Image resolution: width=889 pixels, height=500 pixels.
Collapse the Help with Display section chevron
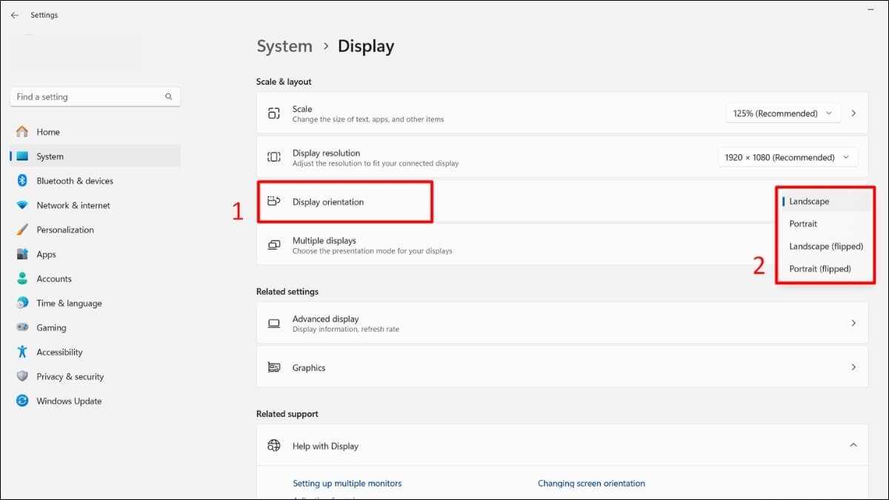coord(853,446)
